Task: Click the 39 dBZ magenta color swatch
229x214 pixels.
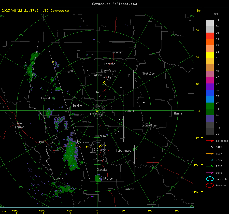Action: 210,80
